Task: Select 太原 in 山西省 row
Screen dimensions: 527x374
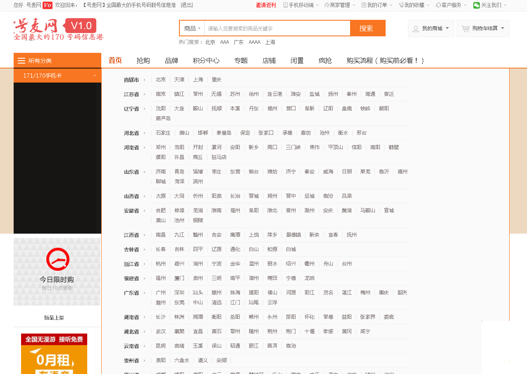Action: pyautogui.click(x=161, y=196)
